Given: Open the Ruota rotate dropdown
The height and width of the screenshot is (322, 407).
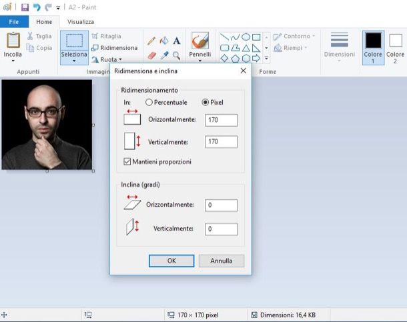Looking at the screenshot, I should (x=107, y=59).
